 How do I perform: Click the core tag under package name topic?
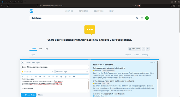[107, 83]
